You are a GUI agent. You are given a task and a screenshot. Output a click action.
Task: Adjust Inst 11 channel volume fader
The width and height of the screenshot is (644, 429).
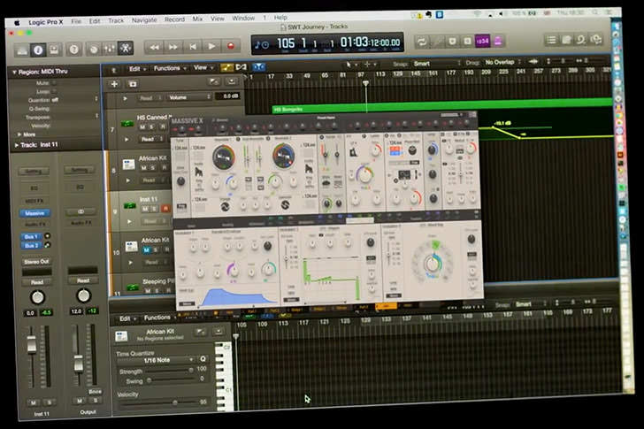32,344
